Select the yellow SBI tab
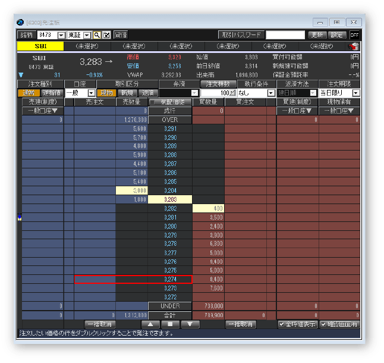This screenshot has width=384, height=363. [x=40, y=46]
